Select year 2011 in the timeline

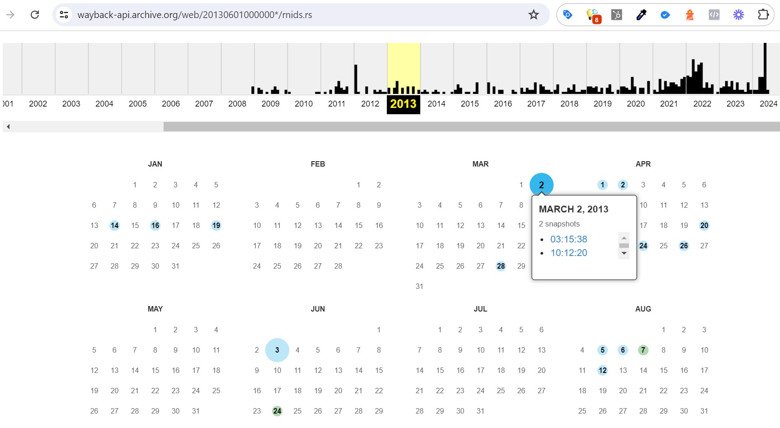coord(337,104)
